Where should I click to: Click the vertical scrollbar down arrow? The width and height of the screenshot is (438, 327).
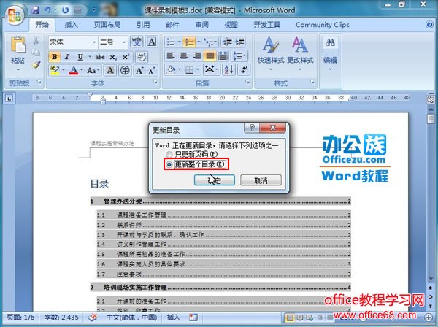[x=431, y=278]
